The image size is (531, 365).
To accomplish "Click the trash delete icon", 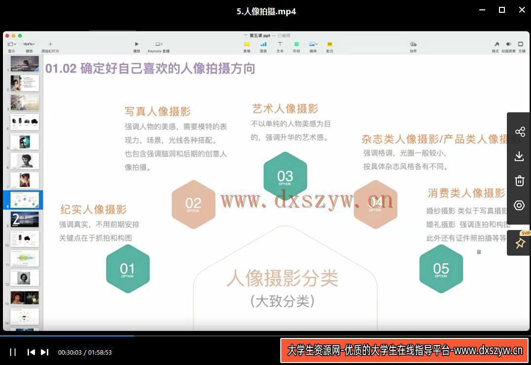I will tap(520, 180).
